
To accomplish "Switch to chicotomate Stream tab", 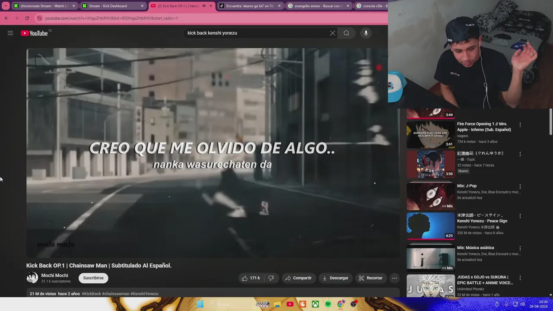I will [x=44, y=6].
